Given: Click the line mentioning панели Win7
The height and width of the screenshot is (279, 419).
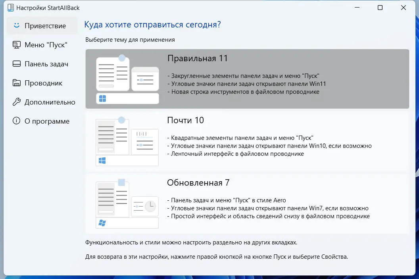Looking at the screenshot, I should point(268,208).
